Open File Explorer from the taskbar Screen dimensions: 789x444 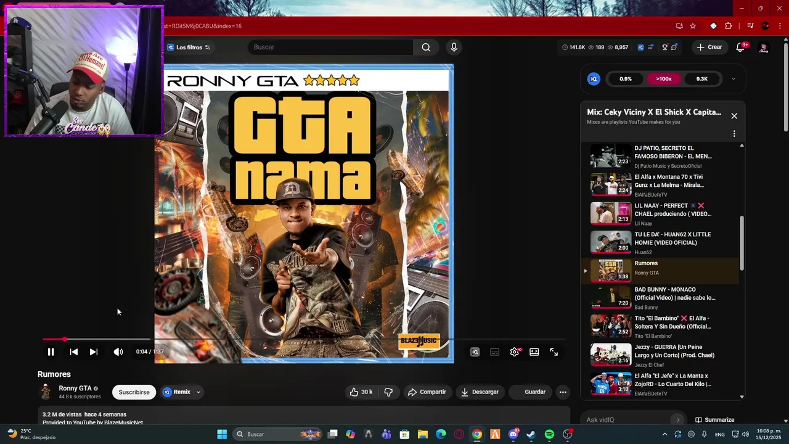tap(423, 434)
